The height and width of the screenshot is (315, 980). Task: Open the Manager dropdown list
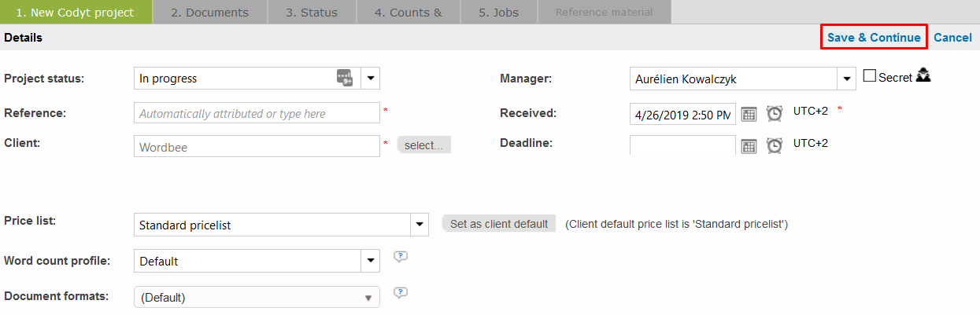(x=847, y=79)
